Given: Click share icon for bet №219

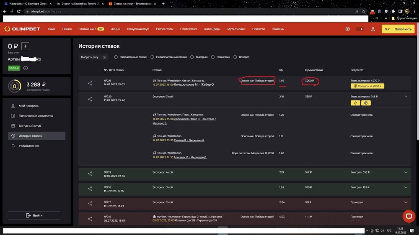Looking at the screenshot, I should pos(90,174).
